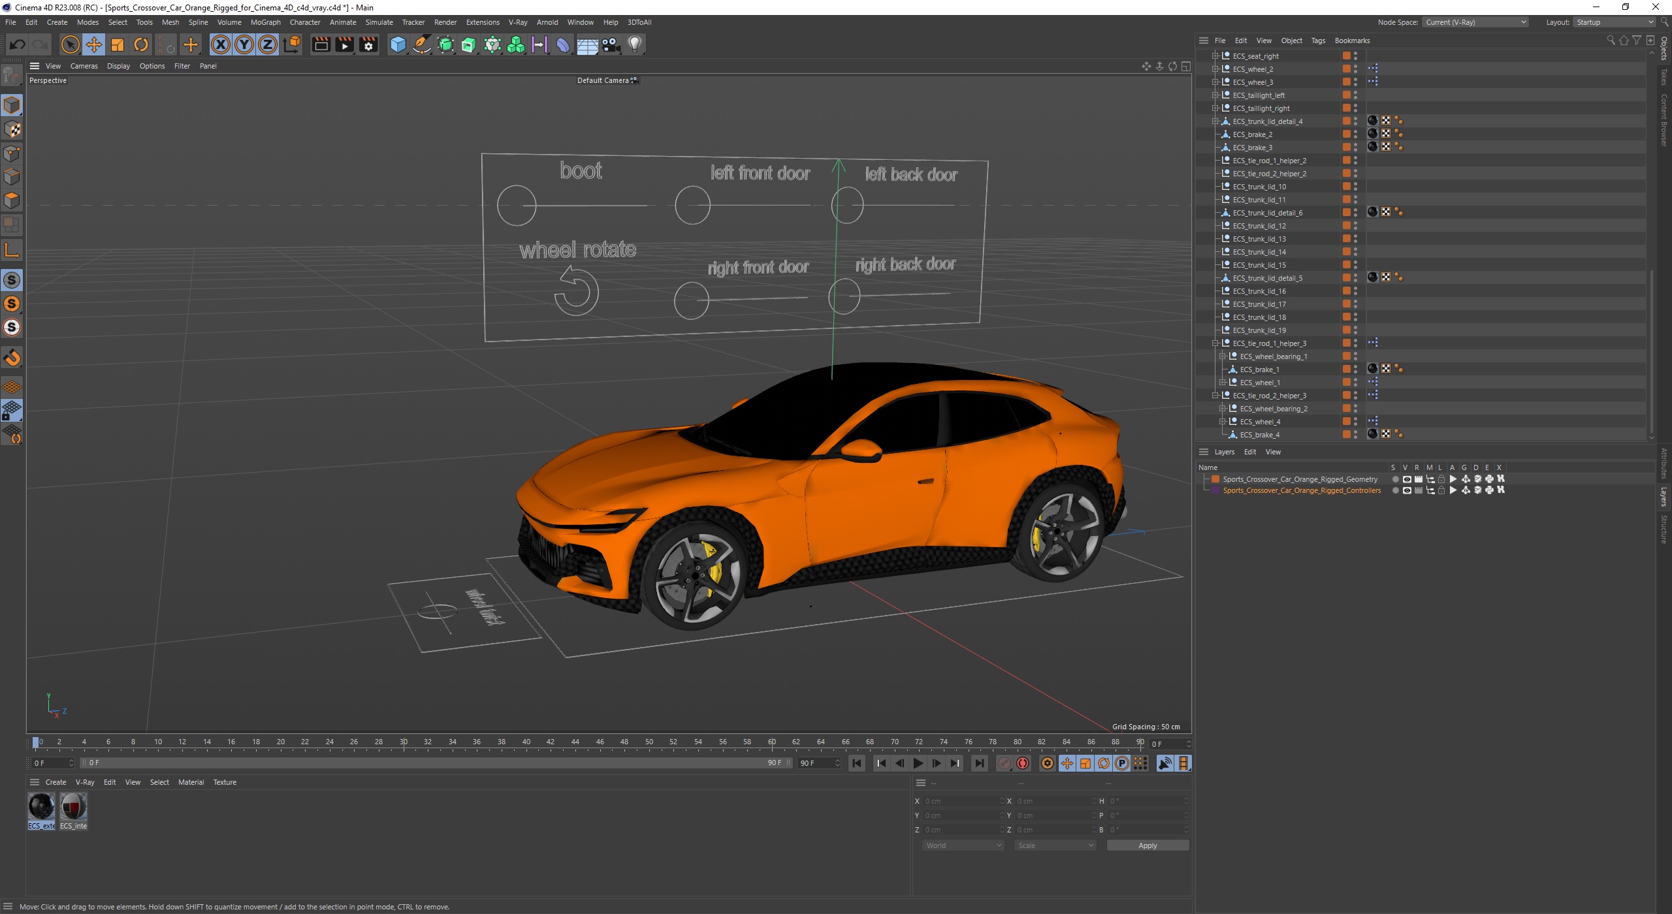Click the Apply button
Viewport: 1672px width, 914px height.
1148,845
